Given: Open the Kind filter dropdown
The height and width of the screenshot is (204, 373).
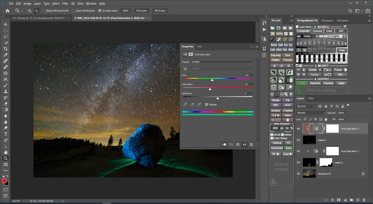Looking at the screenshot, I should tap(306, 106).
